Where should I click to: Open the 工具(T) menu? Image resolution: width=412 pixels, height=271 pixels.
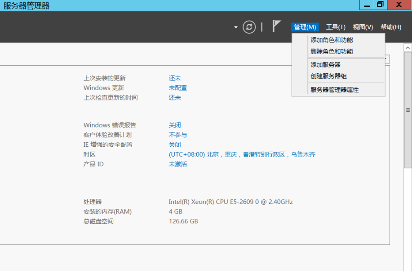[336, 27]
